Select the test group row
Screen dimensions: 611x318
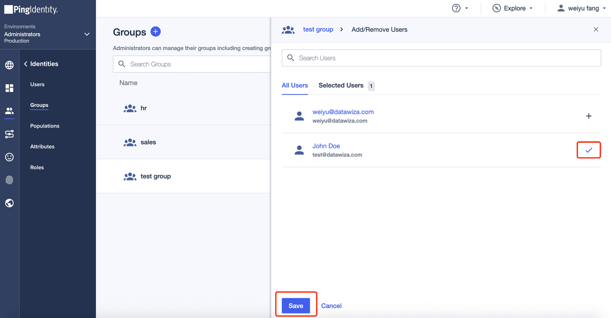(x=184, y=176)
